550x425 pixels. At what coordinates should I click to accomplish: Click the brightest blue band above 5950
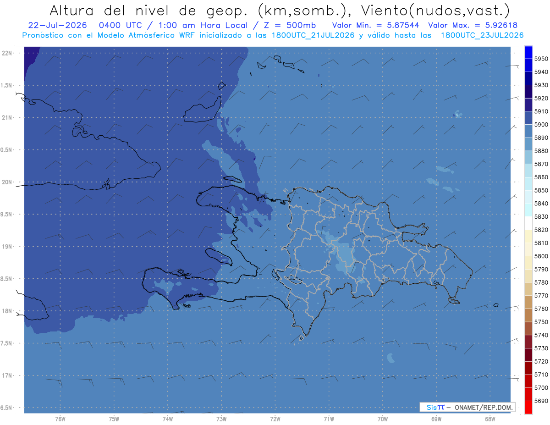point(528,52)
